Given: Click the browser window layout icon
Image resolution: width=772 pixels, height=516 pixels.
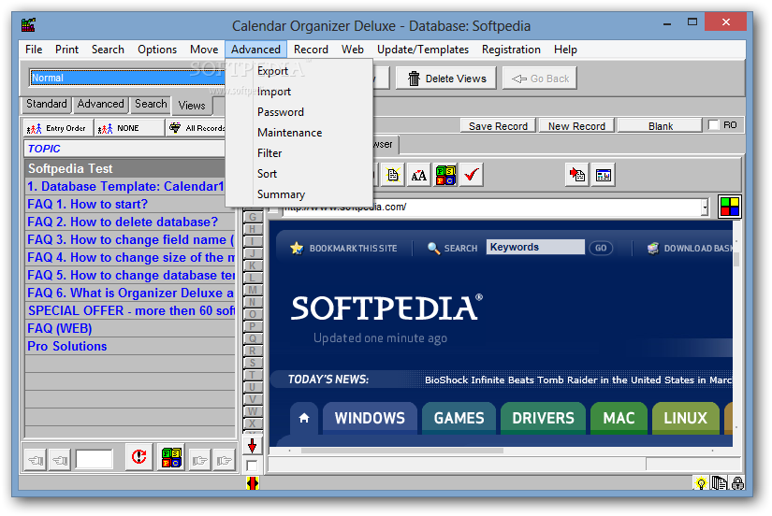Looking at the screenshot, I should (x=604, y=175).
